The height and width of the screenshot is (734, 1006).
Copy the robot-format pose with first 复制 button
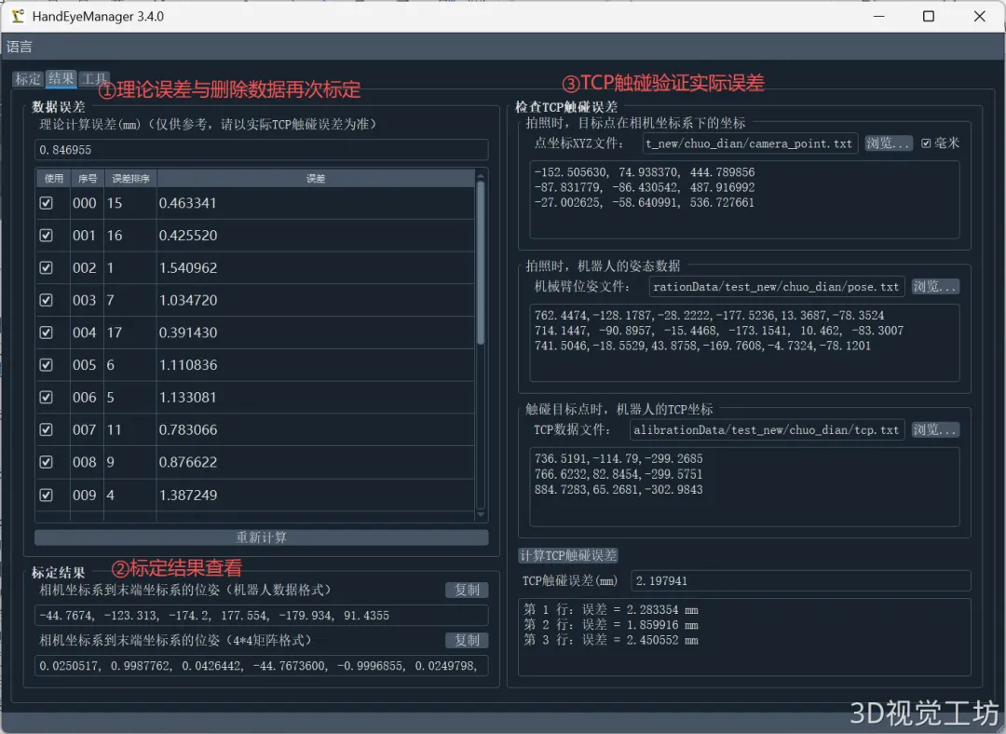coord(467,590)
